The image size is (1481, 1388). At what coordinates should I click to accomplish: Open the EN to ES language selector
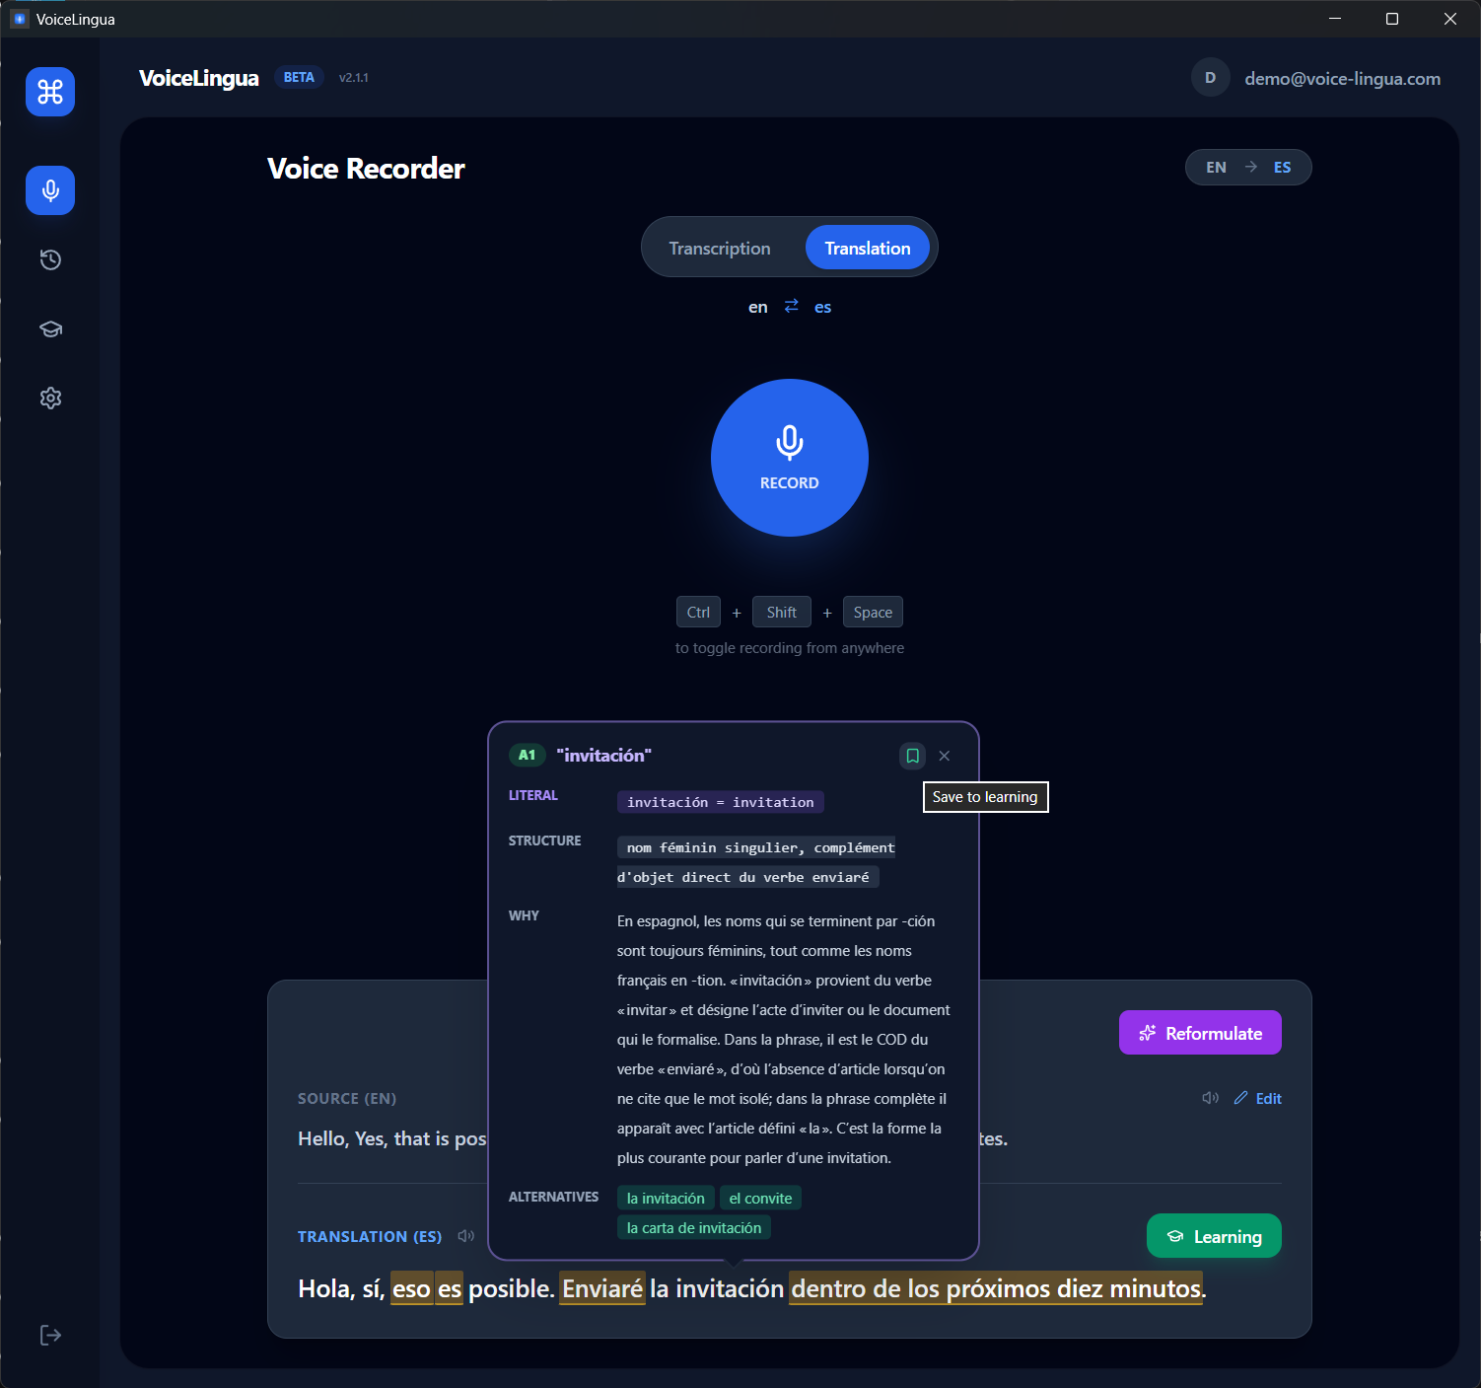pos(1248,168)
